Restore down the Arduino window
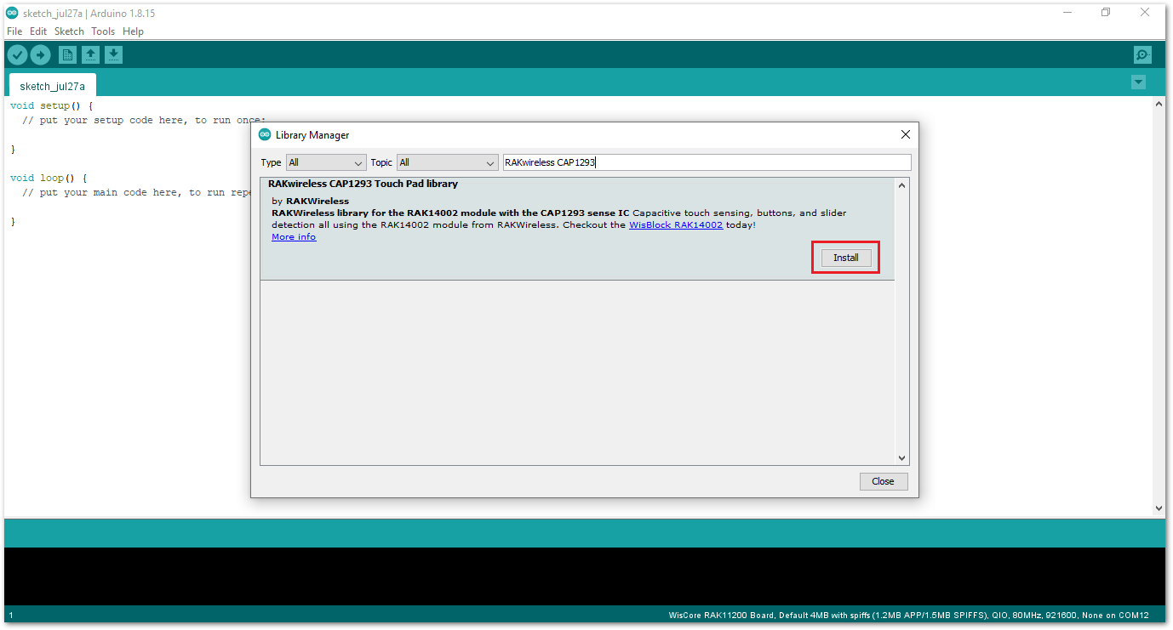Viewport: 1173px width, 630px height. tap(1106, 12)
